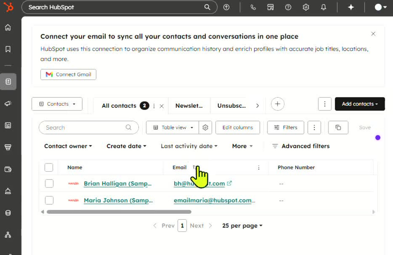Image resolution: width=393 pixels, height=255 pixels.
Task: Open Maria Johnson contact link
Action: 118,200
